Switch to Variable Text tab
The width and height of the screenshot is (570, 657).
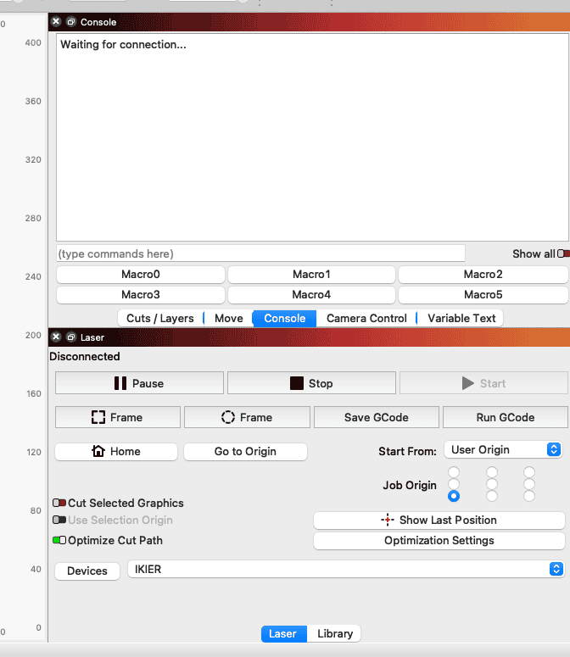point(461,318)
